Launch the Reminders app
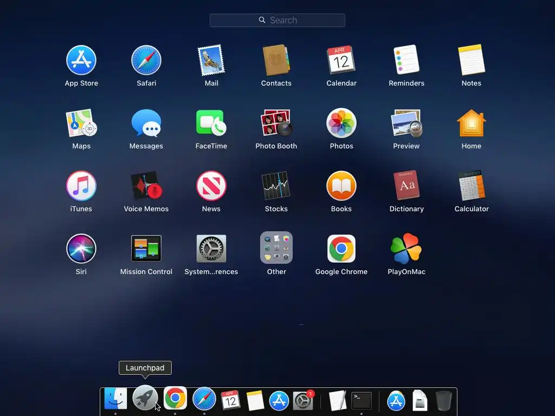This screenshot has height=416, width=555. pyautogui.click(x=406, y=60)
